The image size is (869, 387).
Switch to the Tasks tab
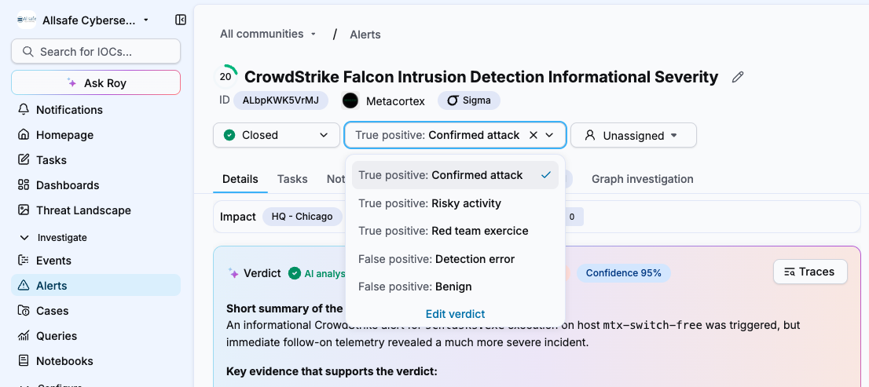tap(292, 179)
